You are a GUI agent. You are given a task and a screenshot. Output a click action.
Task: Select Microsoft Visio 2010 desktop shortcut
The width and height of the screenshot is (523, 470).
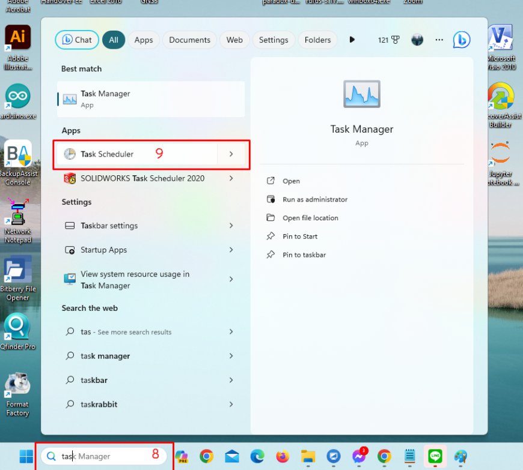point(501,47)
